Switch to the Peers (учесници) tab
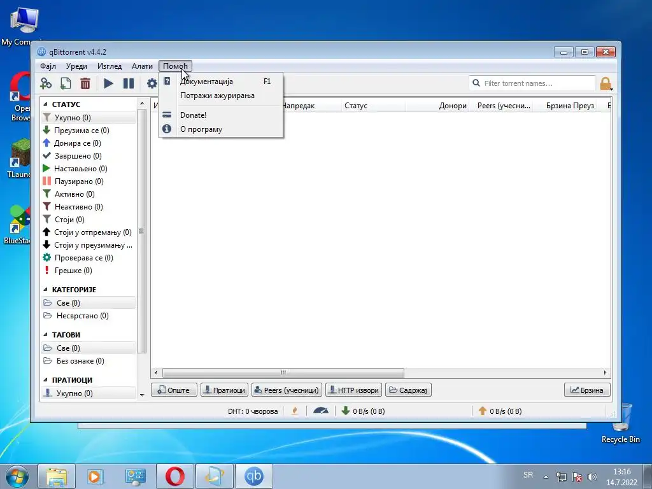This screenshot has height=489, width=652. coord(287,390)
